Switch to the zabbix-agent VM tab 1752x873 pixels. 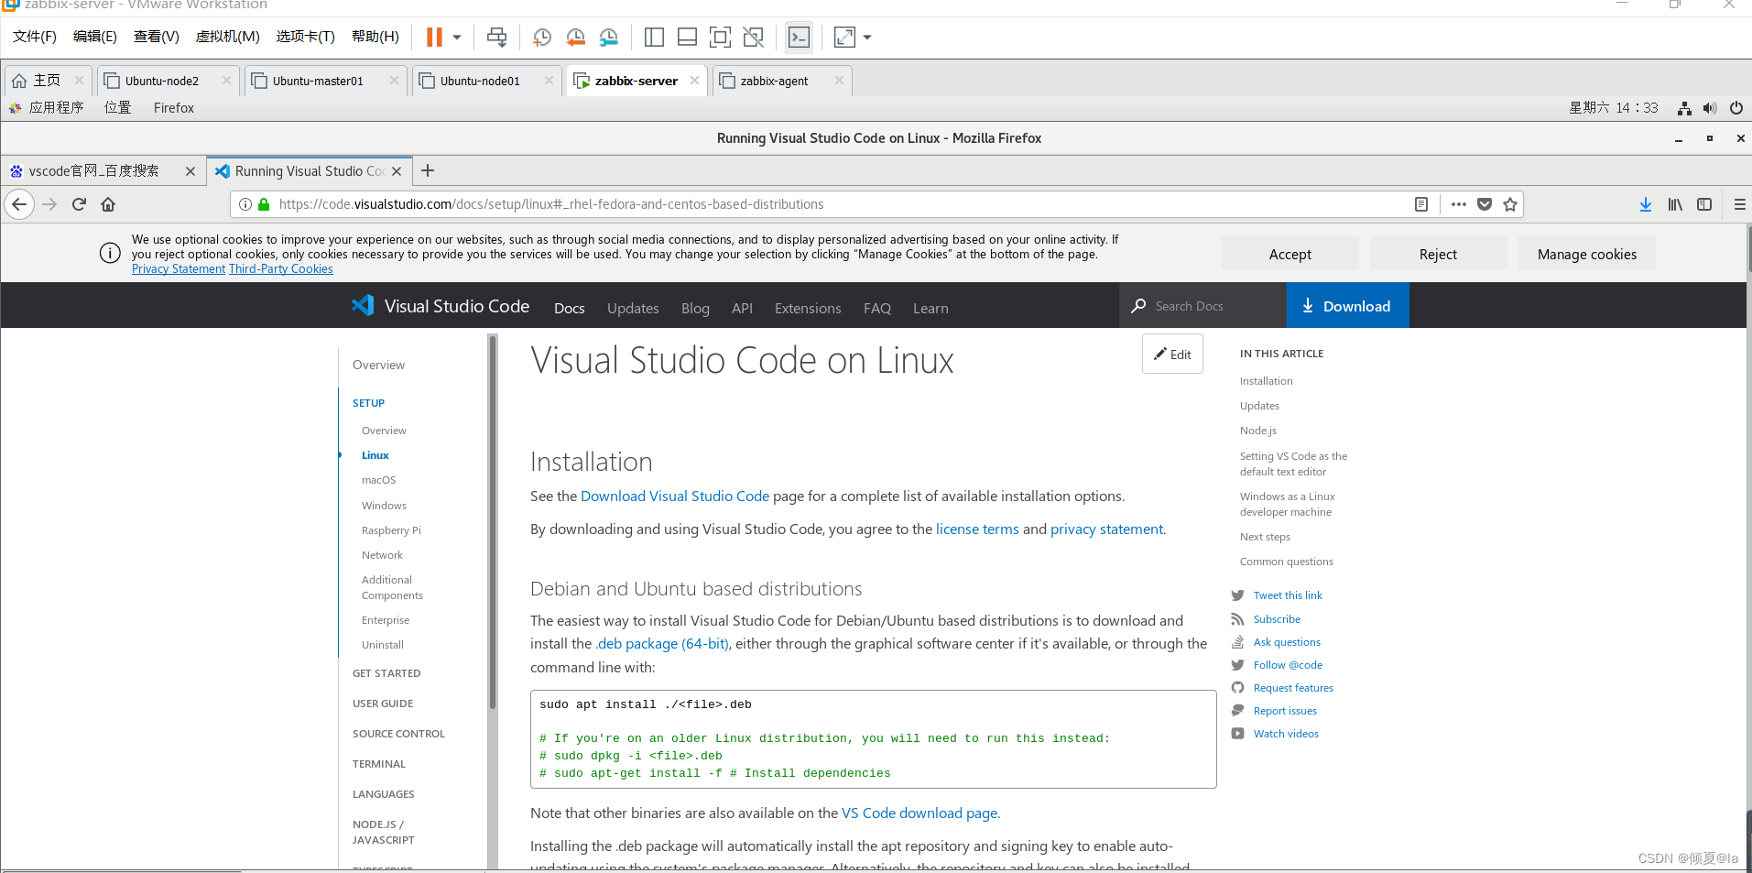click(x=774, y=81)
